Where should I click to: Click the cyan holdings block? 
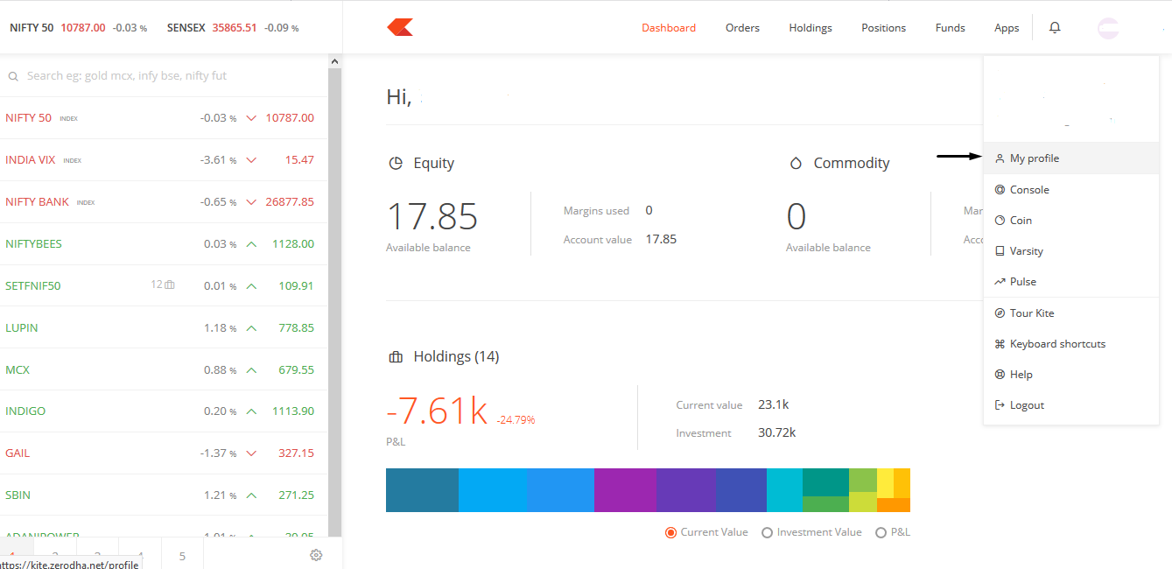(x=784, y=490)
